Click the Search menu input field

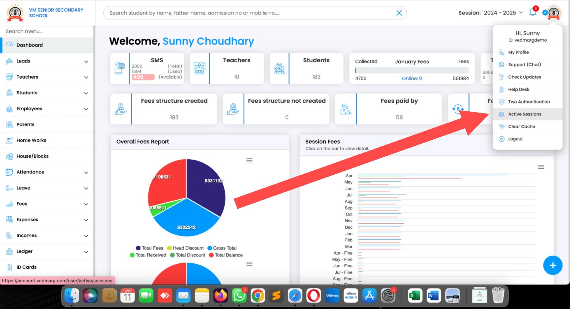47,31
